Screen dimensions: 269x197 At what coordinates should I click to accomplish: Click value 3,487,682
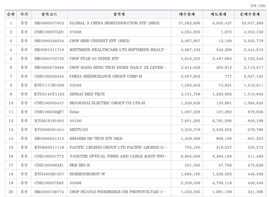pyautogui.click(x=222, y=59)
